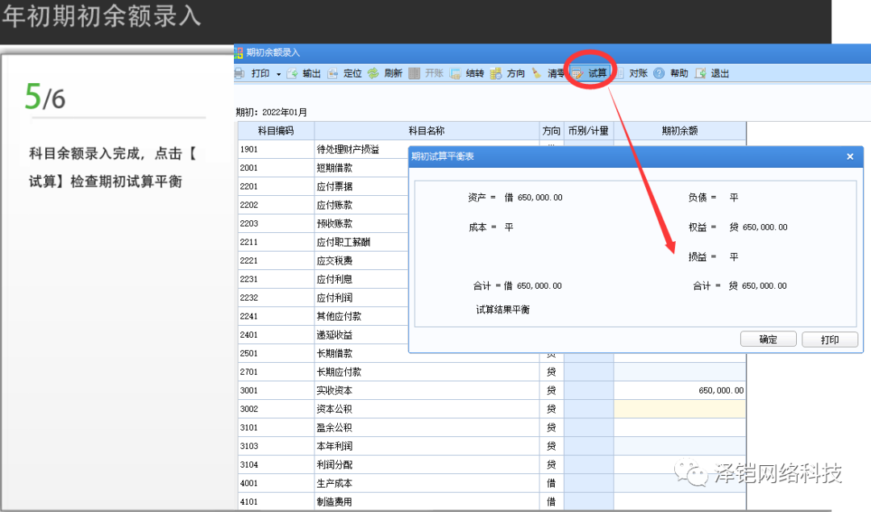
Task: Select the 实收资本 650,000.00 balance cell
Action: click(679, 390)
